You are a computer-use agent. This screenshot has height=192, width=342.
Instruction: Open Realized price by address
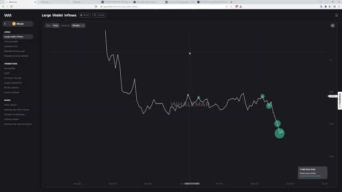(x=17, y=56)
